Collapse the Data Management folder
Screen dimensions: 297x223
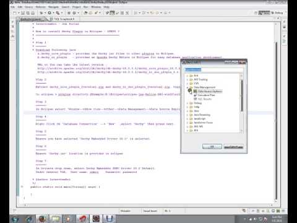point(187,87)
